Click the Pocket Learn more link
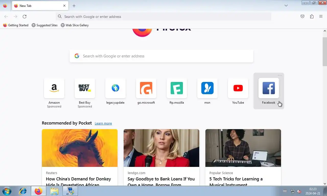 point(103,124)
